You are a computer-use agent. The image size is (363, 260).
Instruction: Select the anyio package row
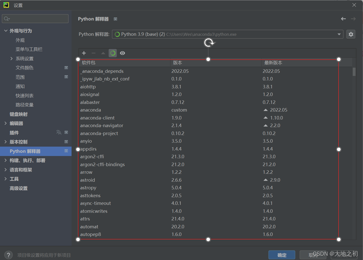215,141
